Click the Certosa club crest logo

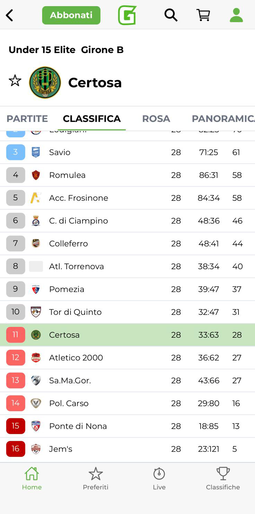[x=45, y=82]
